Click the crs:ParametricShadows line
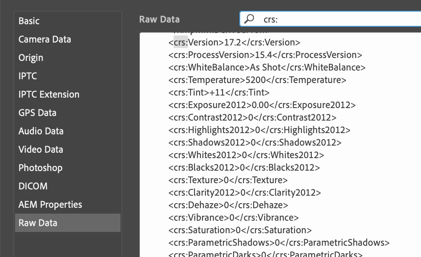The width and height of the screenshot is (421, 257). pyautogui.click(x=279, y=242)
